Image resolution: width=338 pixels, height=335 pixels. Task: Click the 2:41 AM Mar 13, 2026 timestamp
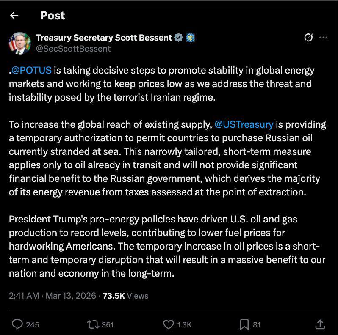tap(52, 296)
